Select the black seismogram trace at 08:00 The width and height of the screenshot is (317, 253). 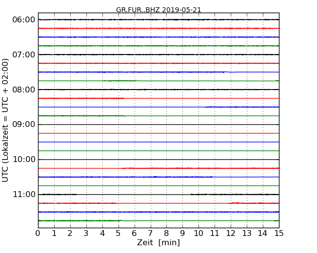[x=158, y=90]
